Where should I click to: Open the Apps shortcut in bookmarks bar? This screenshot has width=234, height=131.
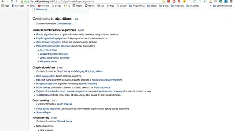pos(5,6)
